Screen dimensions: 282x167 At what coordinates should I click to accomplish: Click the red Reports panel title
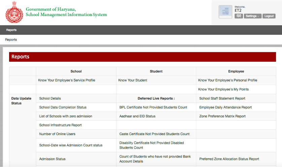(20, 57)
